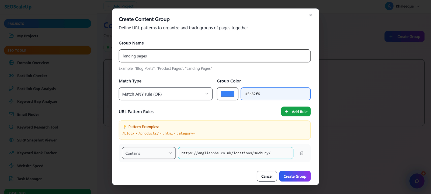The width and height of the screenshot is (431, 194).
Task: Click the plus icon in Add Project button
Action: [109, 6]
